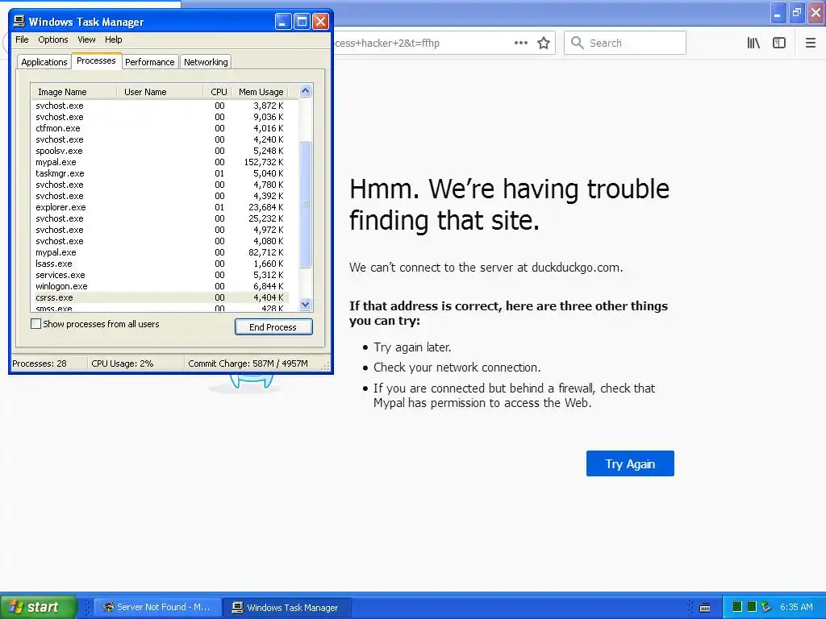Switch to the Networking tab
826x619 pixels.
(206, 61)
